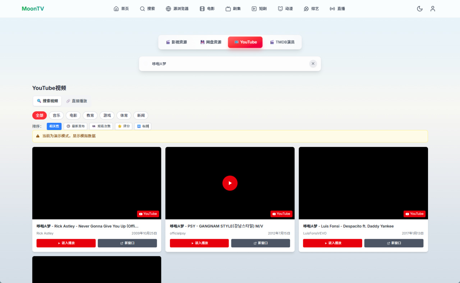This screenshot has width=460, height=283.
Task: Select the YouTube search tab
Action: (245, 42)
